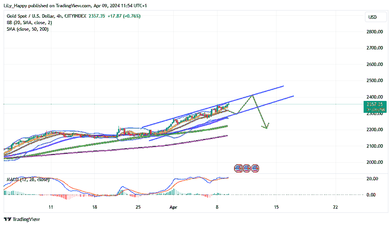
Task: Click the Apr label on time axis
Action: (173, 207)
